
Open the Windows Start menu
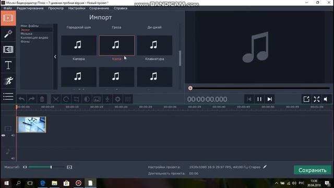6,183
